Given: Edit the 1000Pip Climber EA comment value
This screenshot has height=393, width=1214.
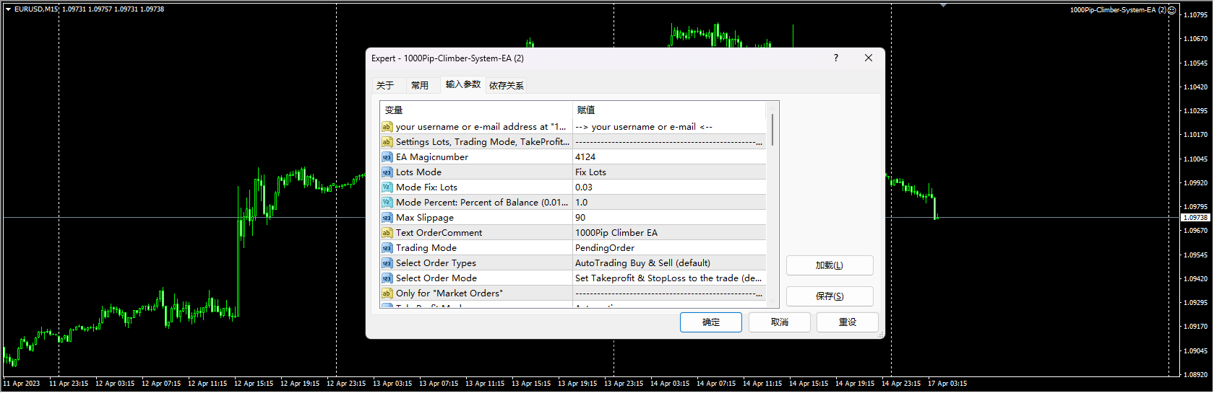Looking at the screenshot, I should pos(669,233).
